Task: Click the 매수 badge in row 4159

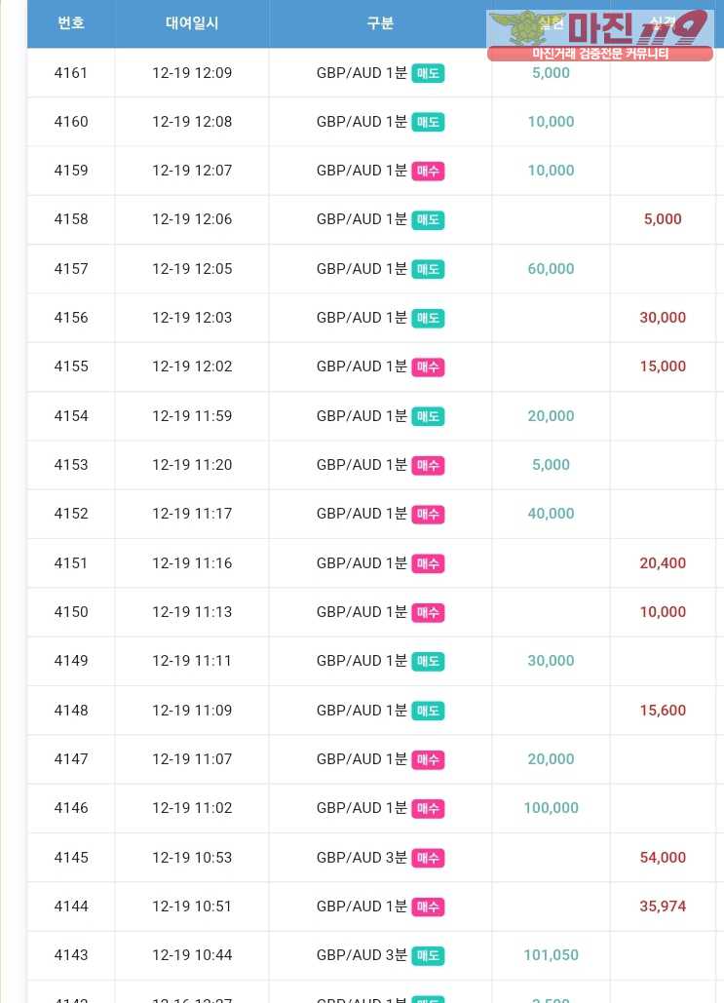Action: click(428, 172)
